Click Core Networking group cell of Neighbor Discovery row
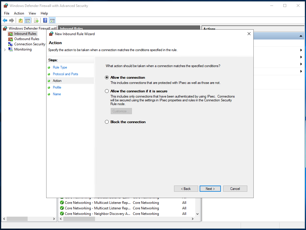 click(x=146, y=214)
